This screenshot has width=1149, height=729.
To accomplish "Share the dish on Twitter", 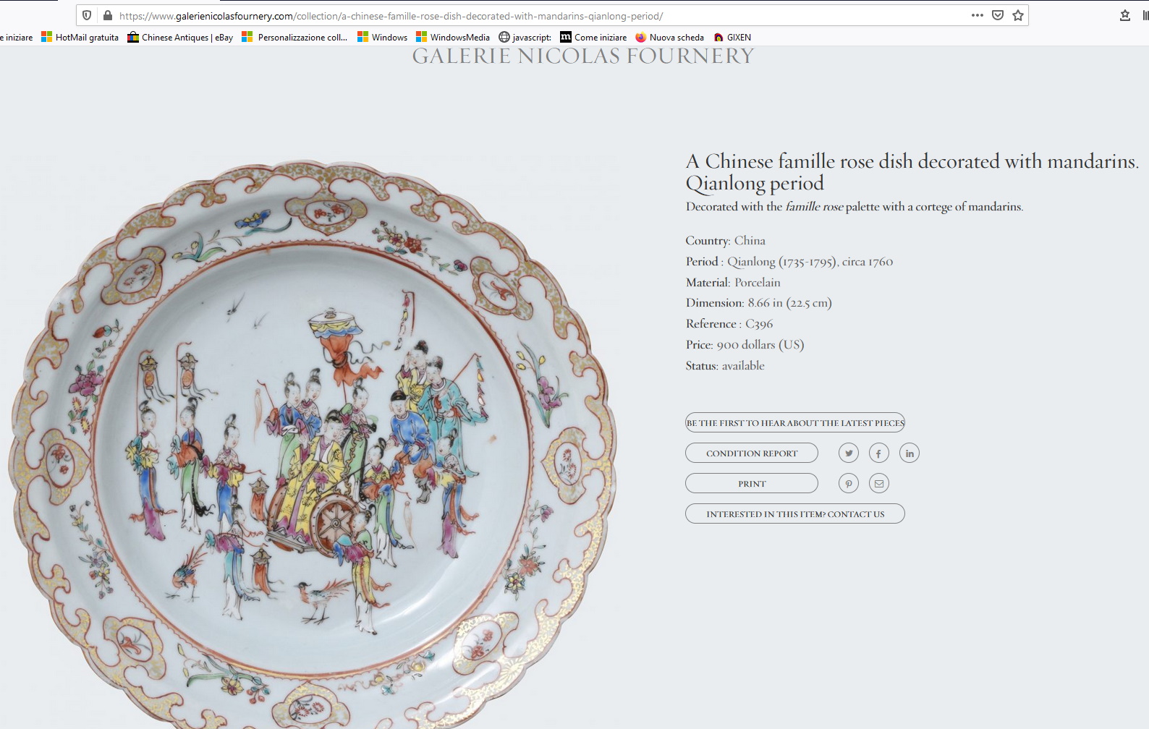I will (849, 453).
